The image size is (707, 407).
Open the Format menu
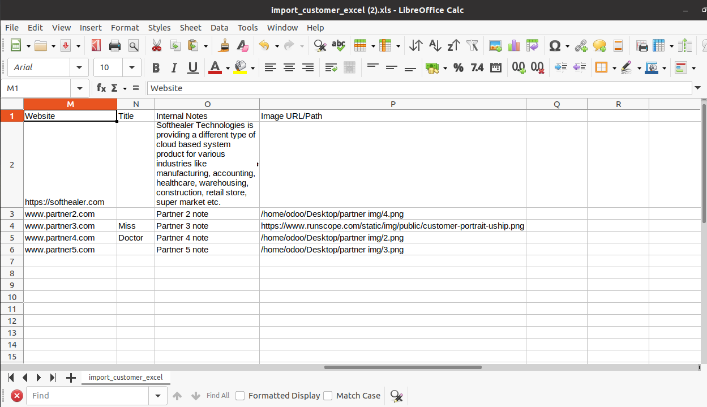[125, 27]
